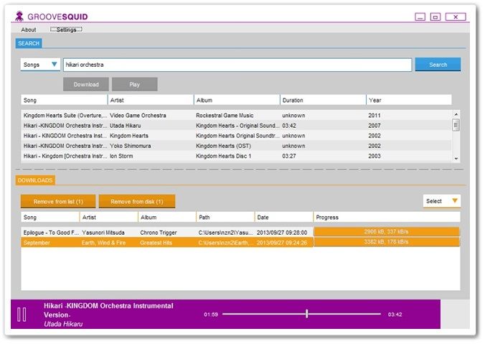This screenshot has height=344, width=485.
Task: Click the downloads Progress column header
Action: point(387,217)
